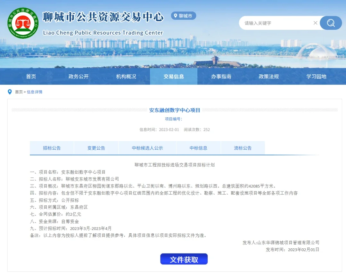The height and width of the screenshot is (274, 346).
Task: Click the 聊城市 location pin badge
Action: point(183,16)
